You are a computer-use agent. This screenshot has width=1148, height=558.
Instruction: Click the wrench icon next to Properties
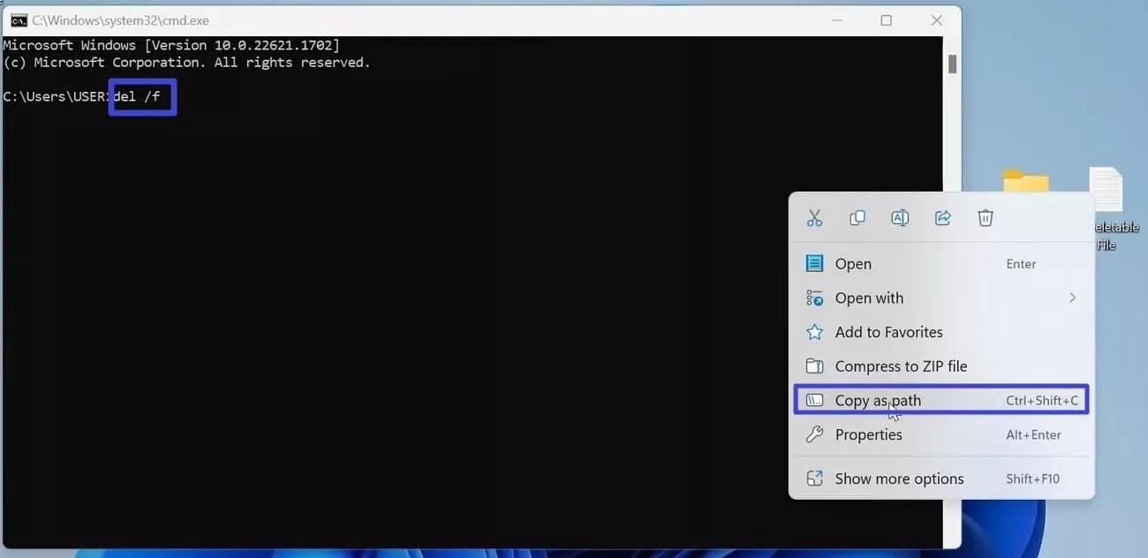pyautogui.click(x=813, y=434)
